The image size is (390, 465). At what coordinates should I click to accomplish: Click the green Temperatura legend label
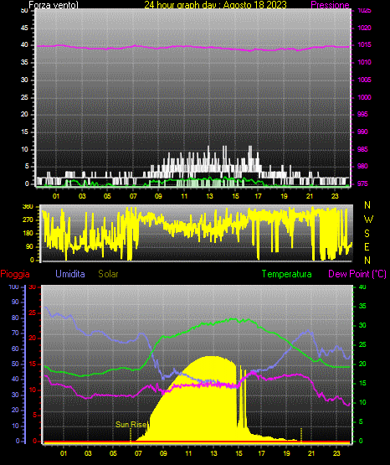pos(286,274)
